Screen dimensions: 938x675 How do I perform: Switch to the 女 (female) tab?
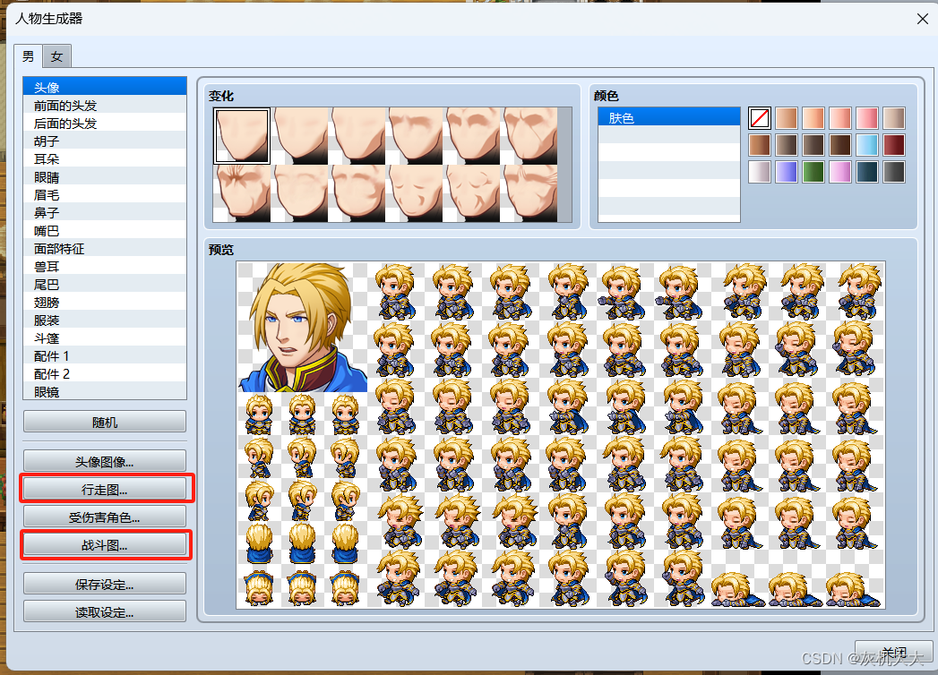(x=56, y=56)
